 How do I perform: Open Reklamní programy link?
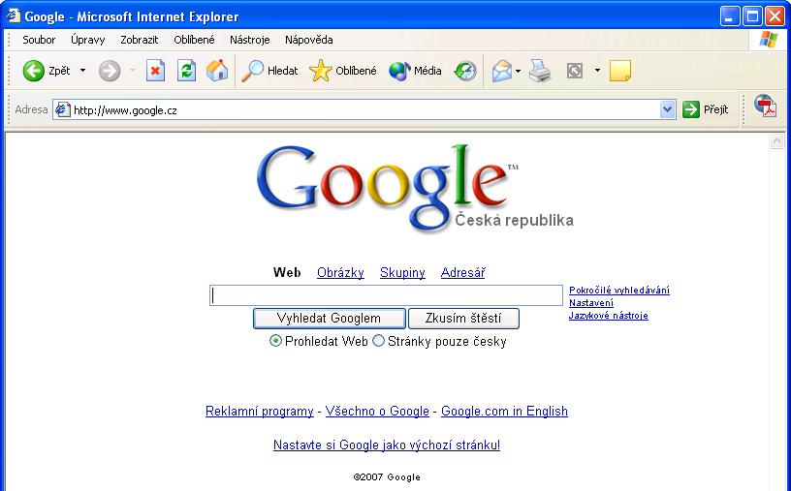(259, 411)
